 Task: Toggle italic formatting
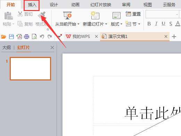pyautogui.click(x=156, y=24)
